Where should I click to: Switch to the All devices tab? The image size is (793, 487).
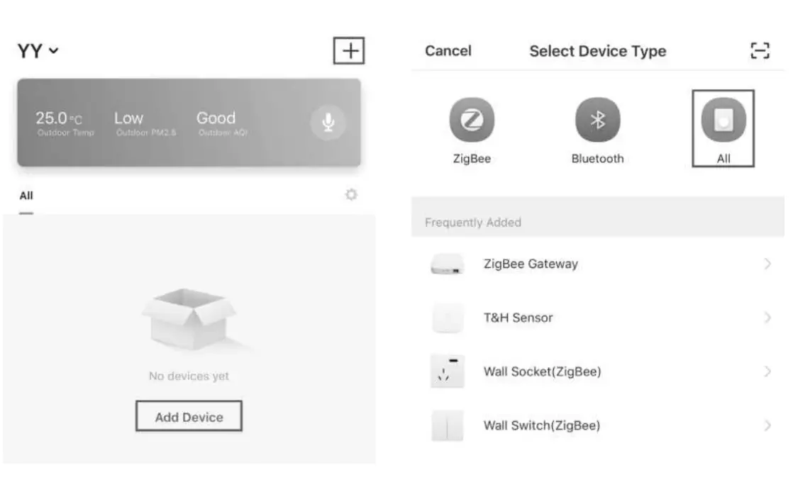point(26,196)
